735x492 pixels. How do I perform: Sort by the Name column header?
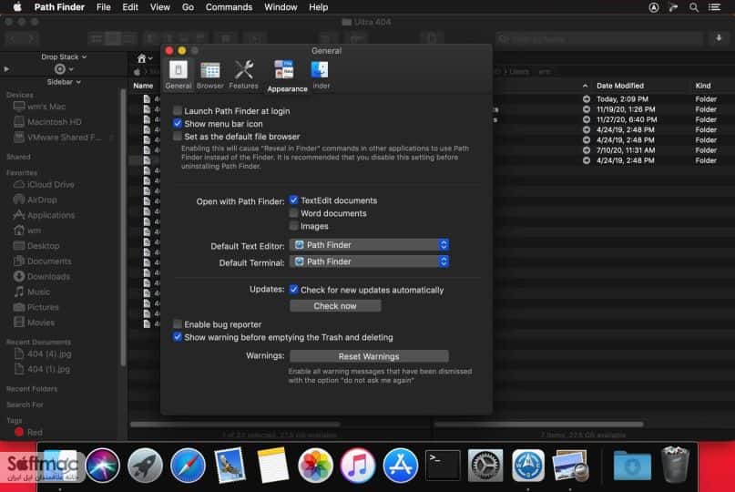click(x=143, y=86)
